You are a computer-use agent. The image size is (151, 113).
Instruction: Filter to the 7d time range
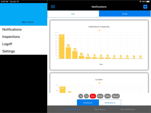point(86,96)
